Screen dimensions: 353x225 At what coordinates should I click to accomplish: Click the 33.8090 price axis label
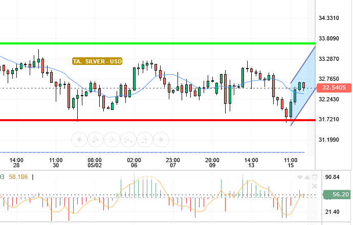(x=328, y=38)
